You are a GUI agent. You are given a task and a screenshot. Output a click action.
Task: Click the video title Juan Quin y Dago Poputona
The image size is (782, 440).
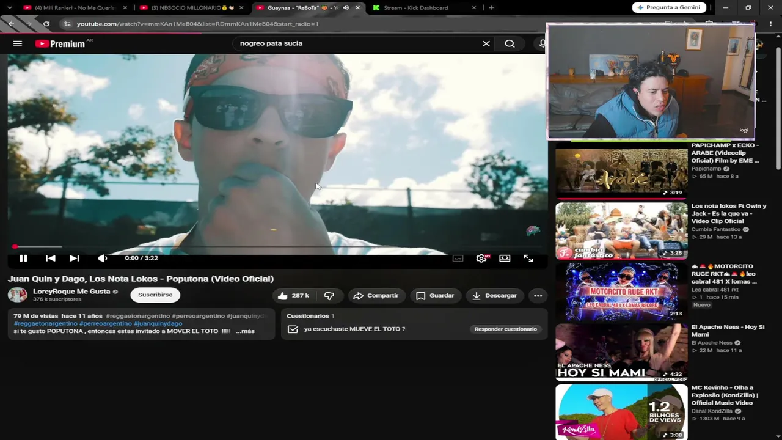pyautogui.click(x=141, y=279)
